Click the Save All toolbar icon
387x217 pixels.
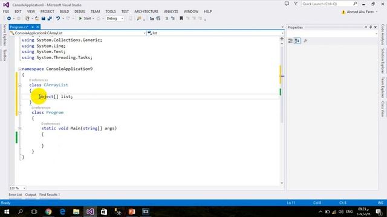click(x=50, y=19)
